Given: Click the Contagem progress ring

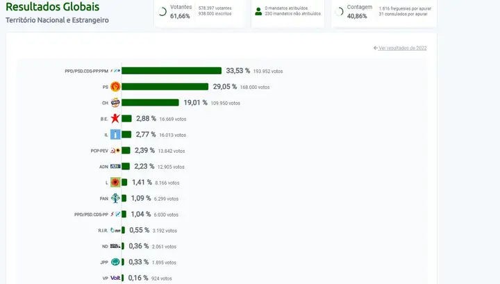Looking at the screenshot, I should click(x=339, y=11).
